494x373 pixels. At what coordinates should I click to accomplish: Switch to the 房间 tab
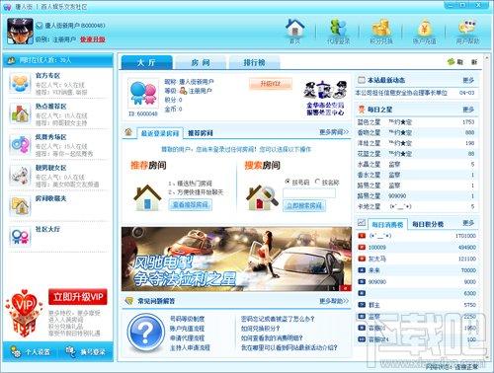point(201,62)
